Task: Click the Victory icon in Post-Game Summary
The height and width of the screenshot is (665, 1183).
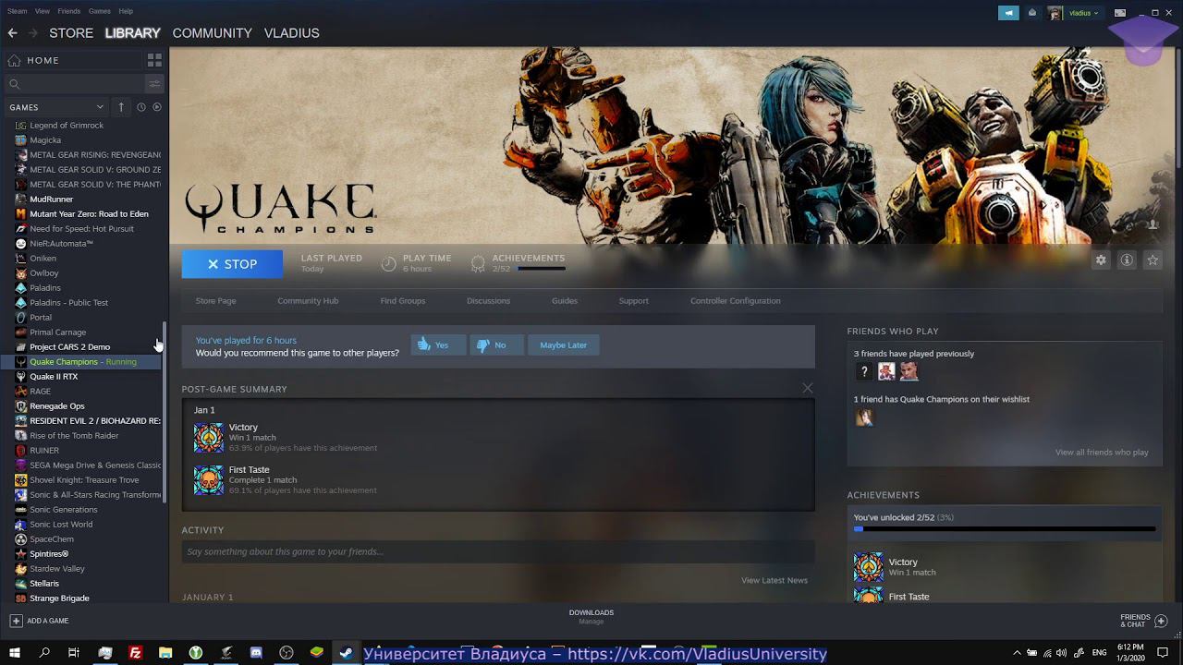Action: click(x=209, y=438)
